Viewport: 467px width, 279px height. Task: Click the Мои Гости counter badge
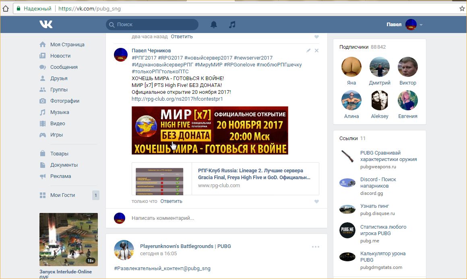click(x=95, y=195)
